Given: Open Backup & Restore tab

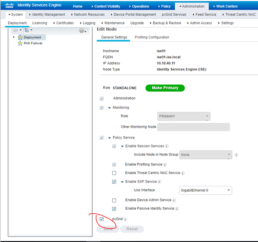Looking at the screenshot, I should pyautogui.click(x=165, y=23).
